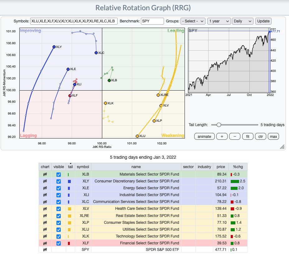Click the Tail Length slider handle
Image resolution: width=289 pixels, height=254 pixels.
pos(219,125)
